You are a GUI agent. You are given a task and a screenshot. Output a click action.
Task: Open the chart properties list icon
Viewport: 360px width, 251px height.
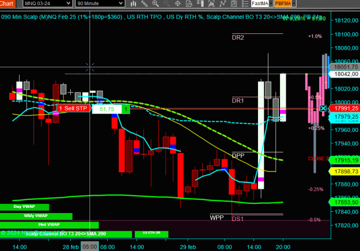(x=245, y=3)
